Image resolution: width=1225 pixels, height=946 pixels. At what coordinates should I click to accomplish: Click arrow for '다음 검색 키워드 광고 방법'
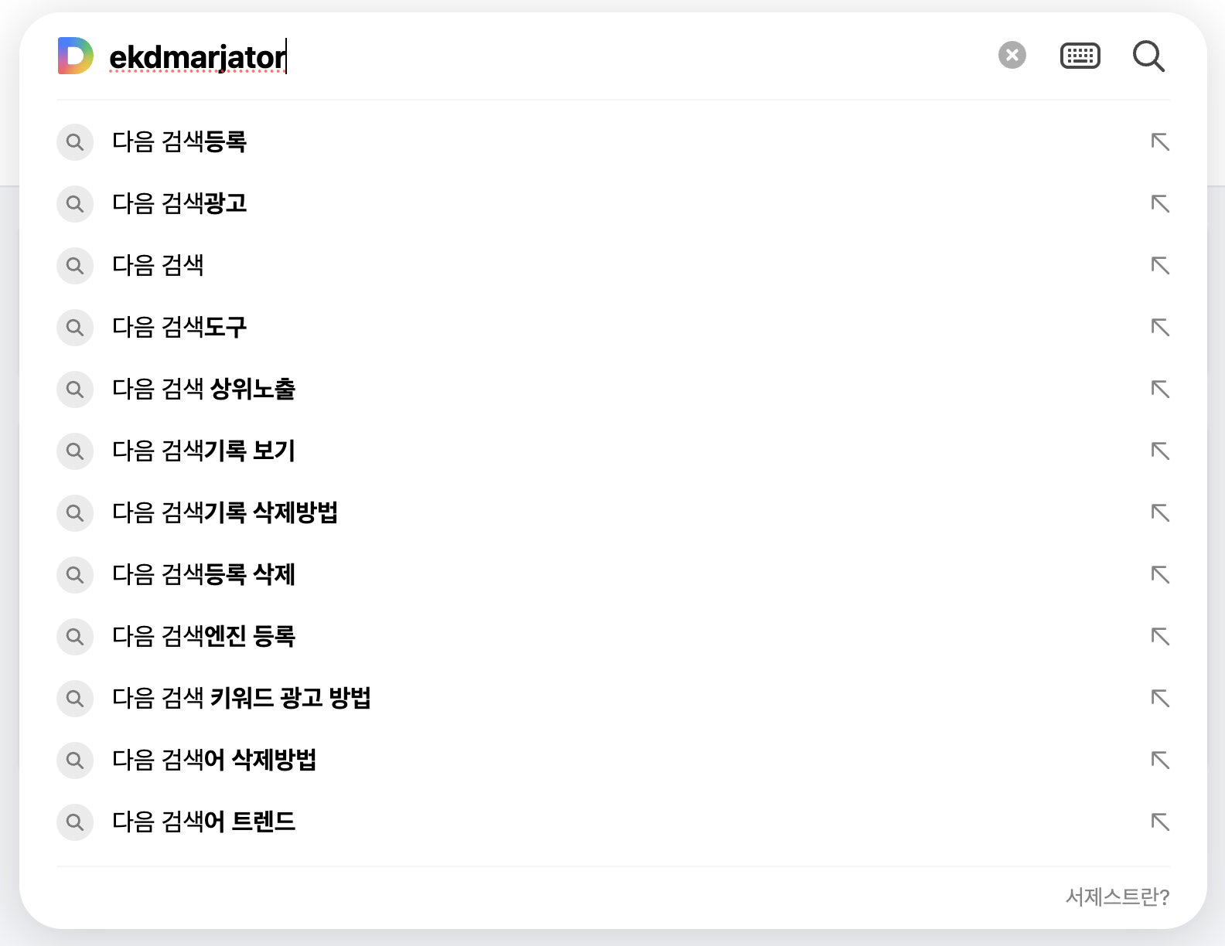coord(1160,698)
